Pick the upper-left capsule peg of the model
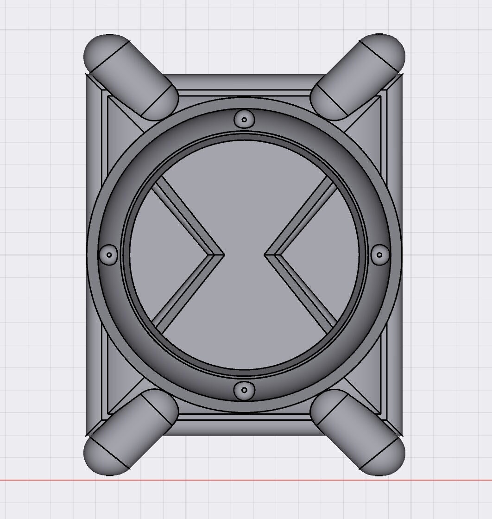The height and width of the screenshot is (519, 492). 131,77
